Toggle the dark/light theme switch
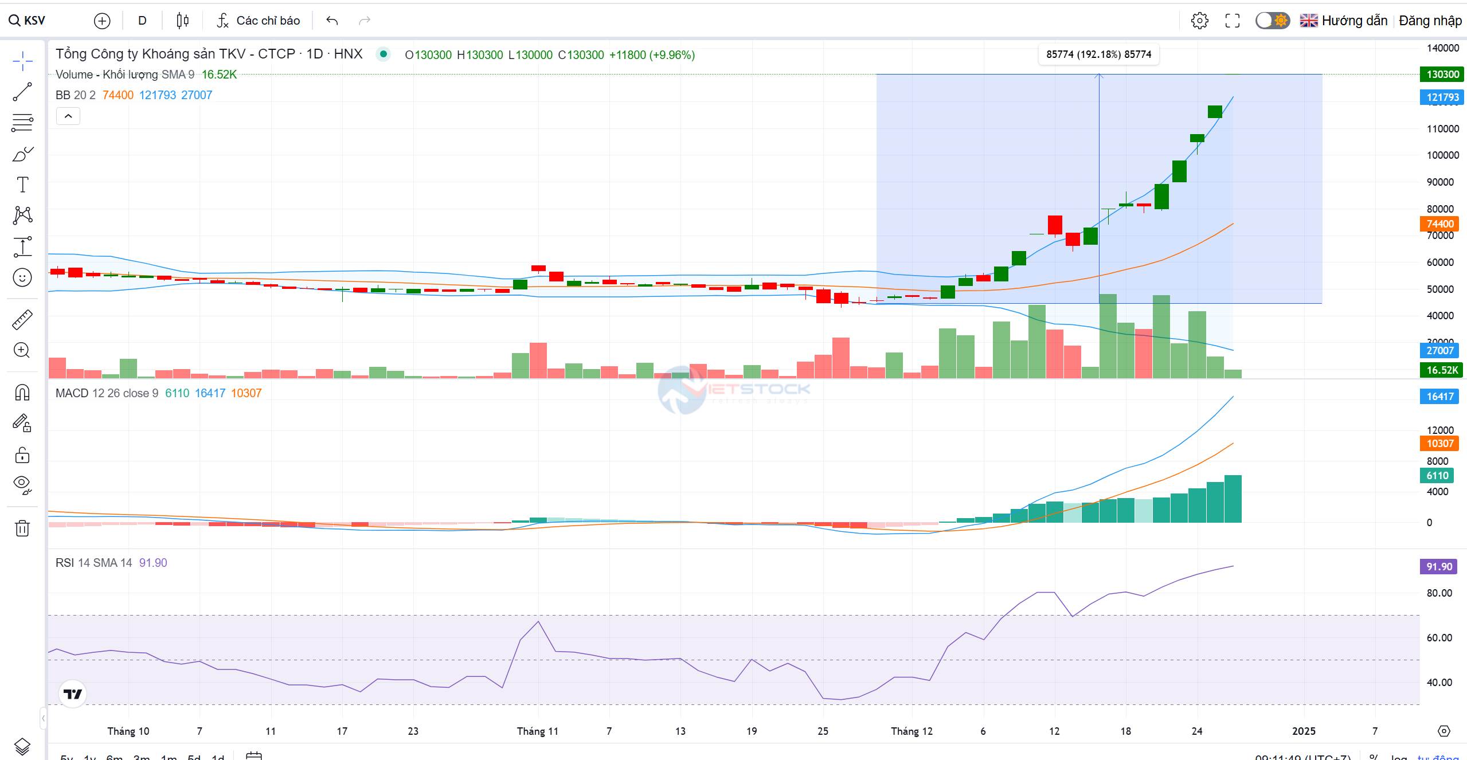Viewport: 1467px width, 760px height. [x=1272, y=21]
